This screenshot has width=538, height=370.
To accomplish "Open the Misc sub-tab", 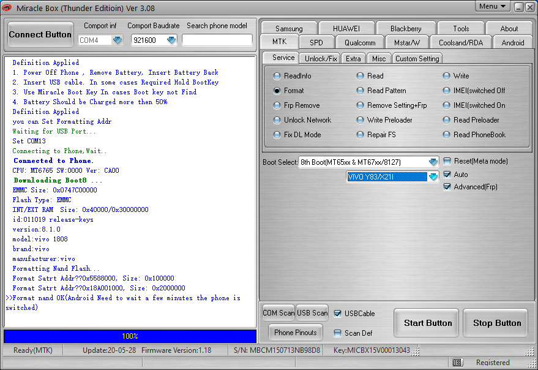I will (x=379, y=58).
